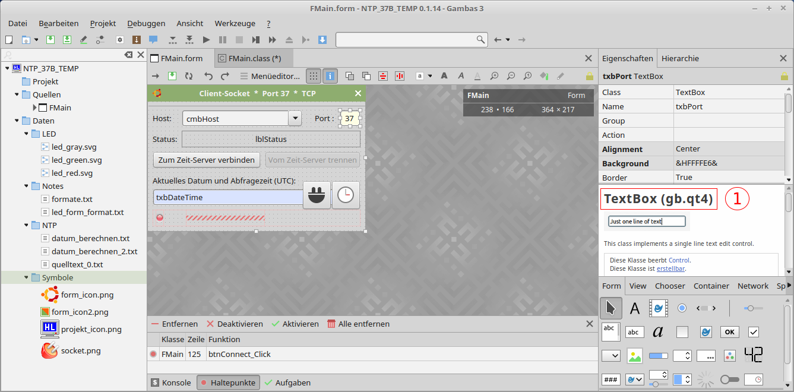Click the 'Alle entfernen' breakpoints button

[x=358, y=324]
